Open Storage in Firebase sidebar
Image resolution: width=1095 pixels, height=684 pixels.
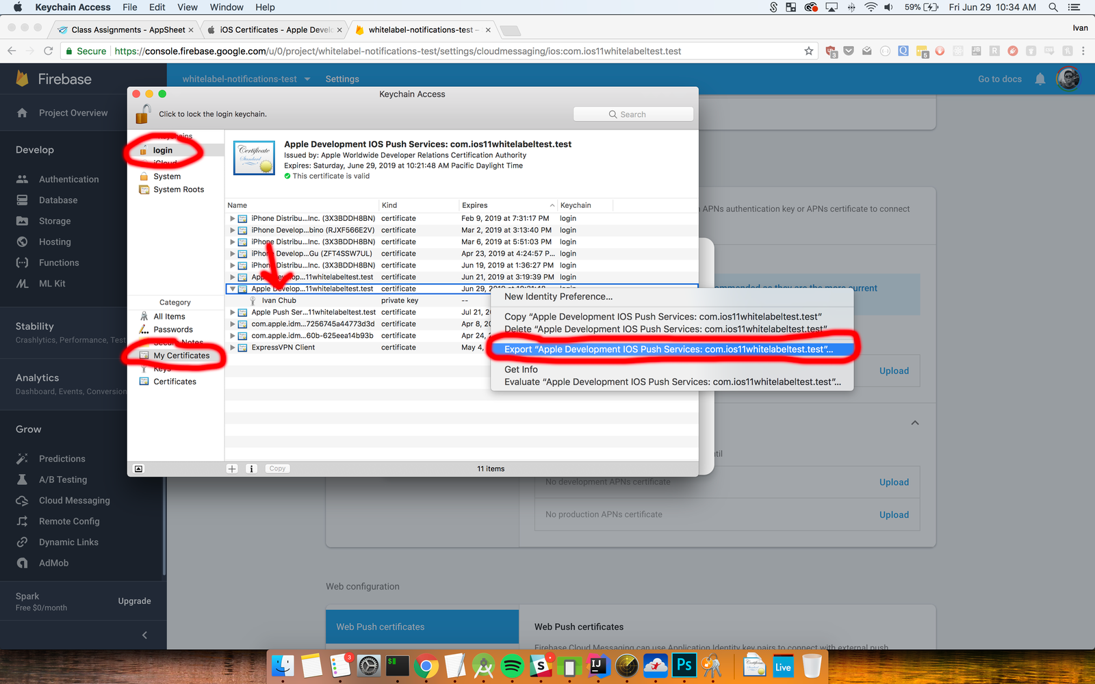tap(55, 221)
